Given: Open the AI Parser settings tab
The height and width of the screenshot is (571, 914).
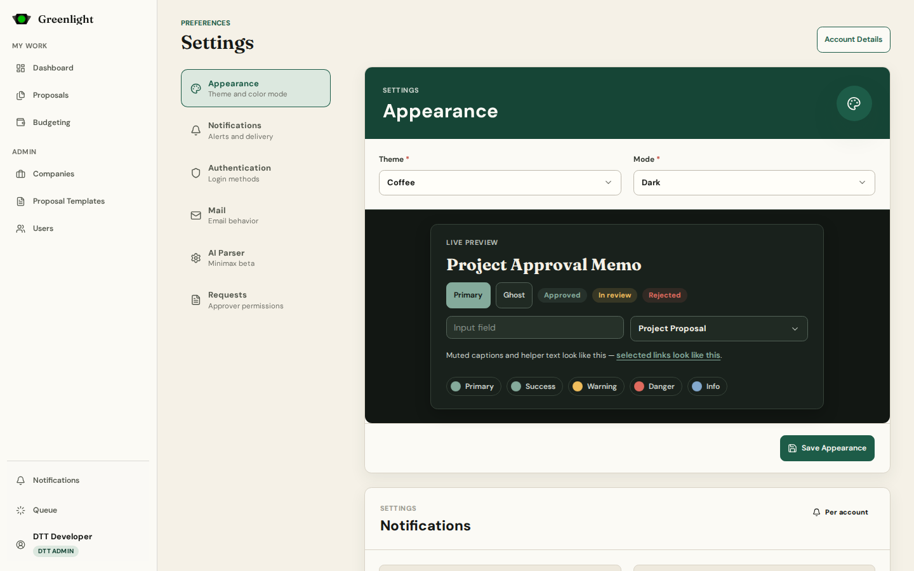Looking at the screenshot, I should 256,258.
